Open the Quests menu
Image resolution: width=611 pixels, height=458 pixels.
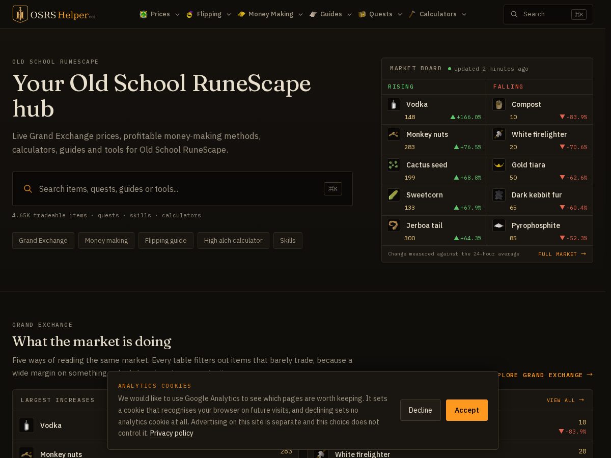380,14
